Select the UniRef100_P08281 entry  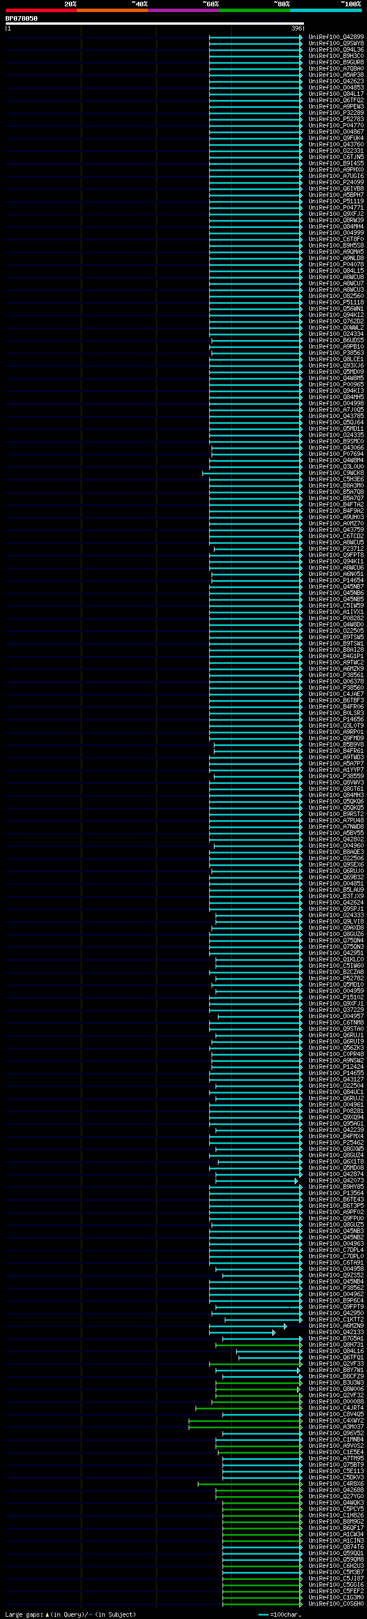pyautogui.click(x=335, y=1111)
